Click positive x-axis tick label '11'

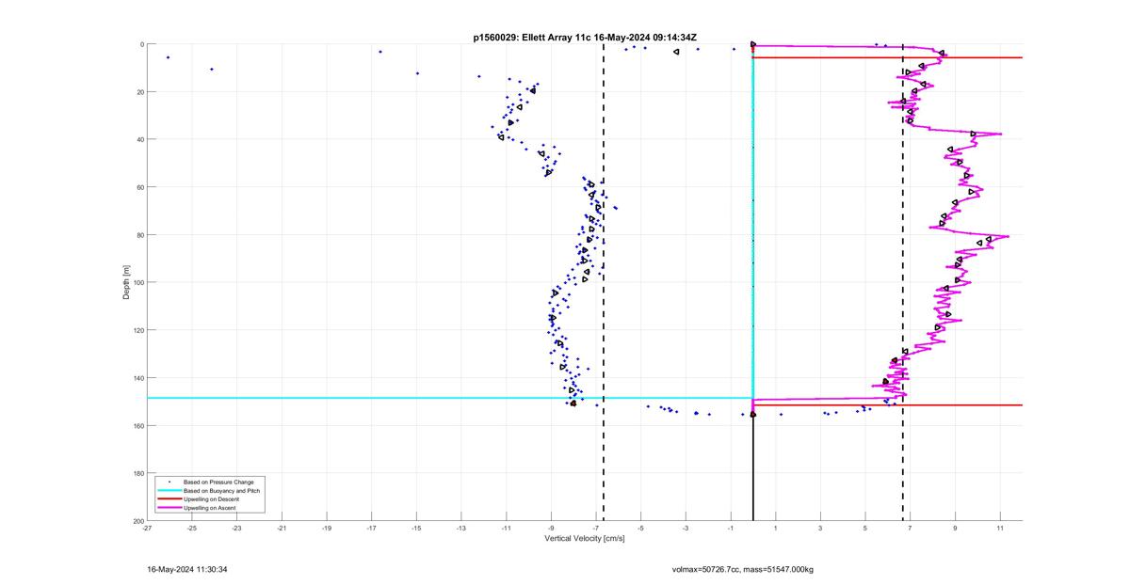pos(1000,529)
